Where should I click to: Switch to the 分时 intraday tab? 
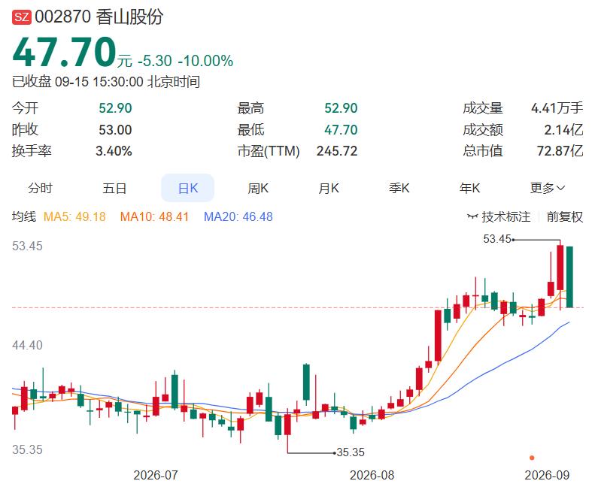[41, 188]
